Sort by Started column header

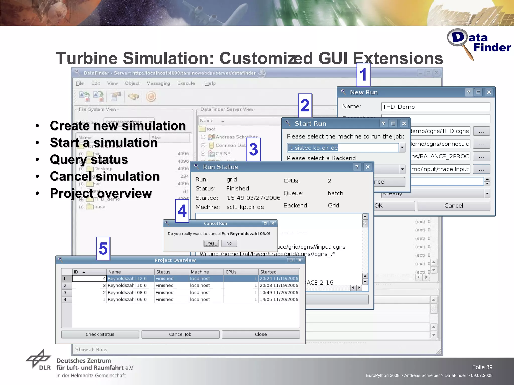[x=279, y=272]
